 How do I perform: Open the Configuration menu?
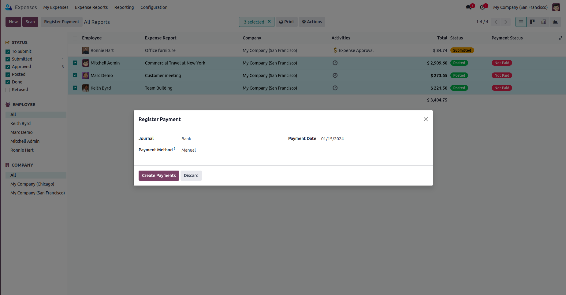pyautogui.click(x=154, y=7)
